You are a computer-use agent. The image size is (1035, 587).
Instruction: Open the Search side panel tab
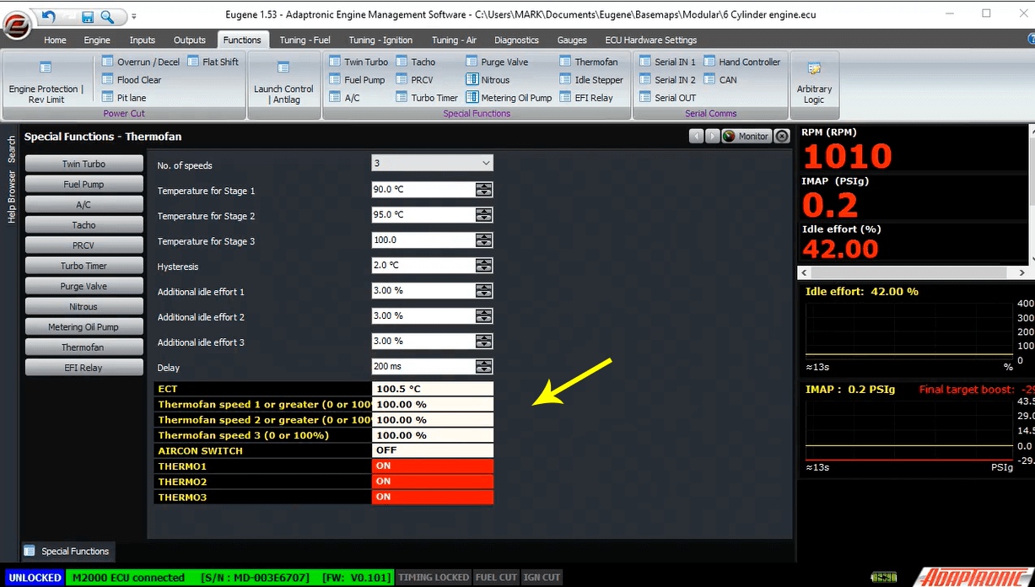click(x=12, y=149)
